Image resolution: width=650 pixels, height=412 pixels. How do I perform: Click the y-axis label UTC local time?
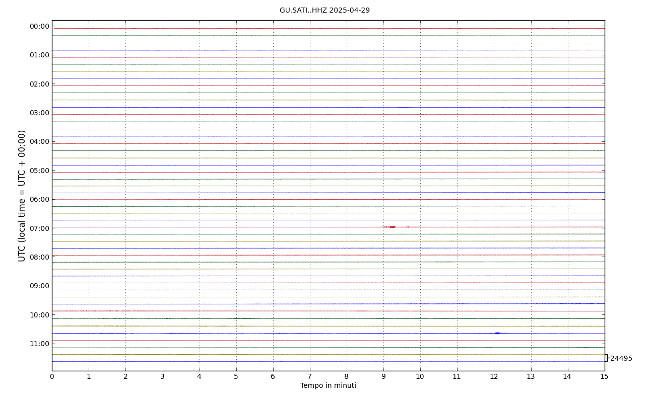click(x=22, y=196)
